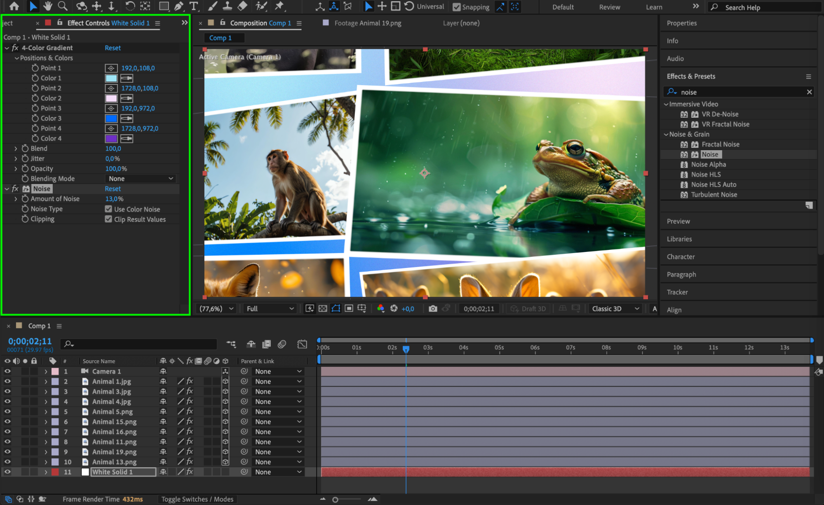Toggle the Snapping checkbox
The width and height of the screenshot is (824, 505).
point(457,7)
